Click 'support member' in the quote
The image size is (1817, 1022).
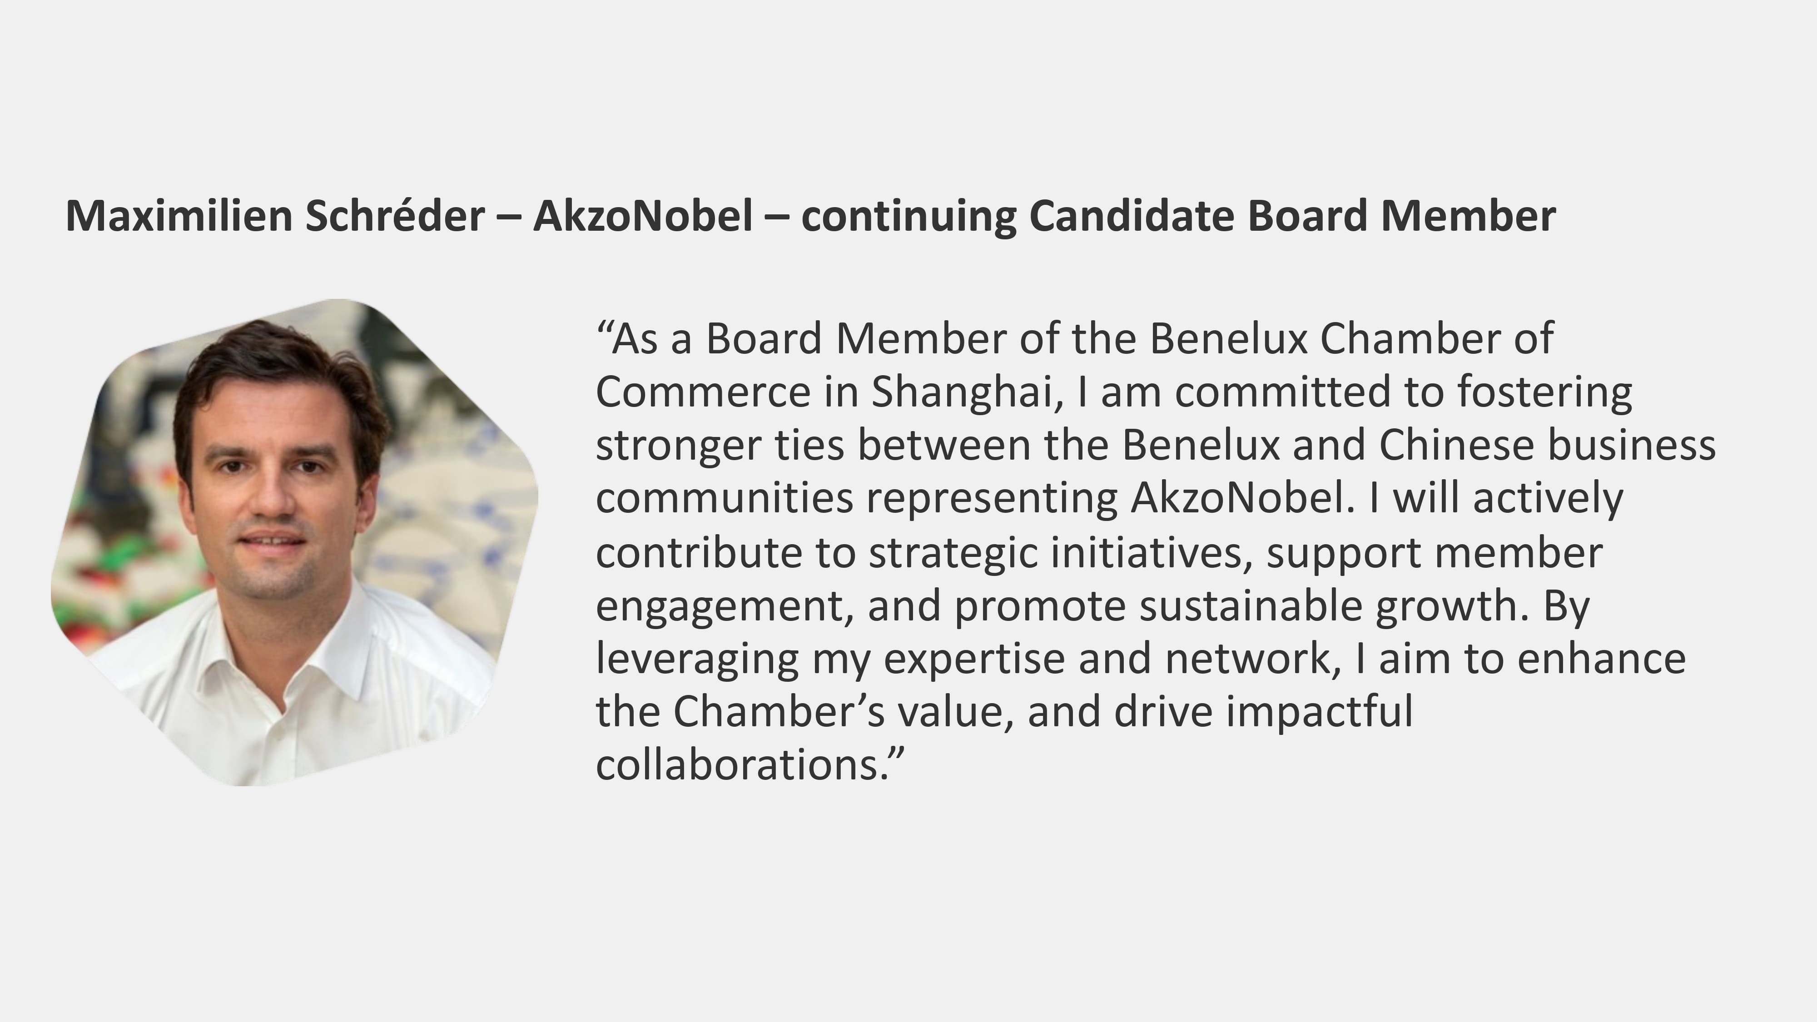[1434, 552]
